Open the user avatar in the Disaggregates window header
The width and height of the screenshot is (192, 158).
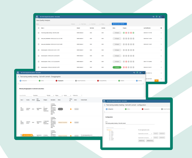click(x=144, y=73)
